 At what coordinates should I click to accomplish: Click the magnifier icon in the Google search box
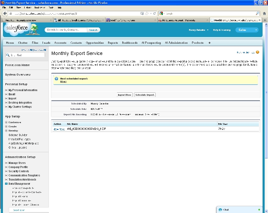coord(258,13)
